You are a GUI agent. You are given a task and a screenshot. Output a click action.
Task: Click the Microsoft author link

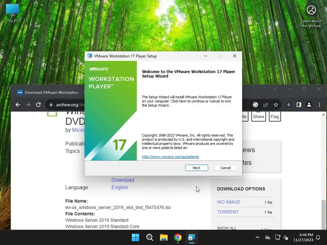[x=78, y=130]
